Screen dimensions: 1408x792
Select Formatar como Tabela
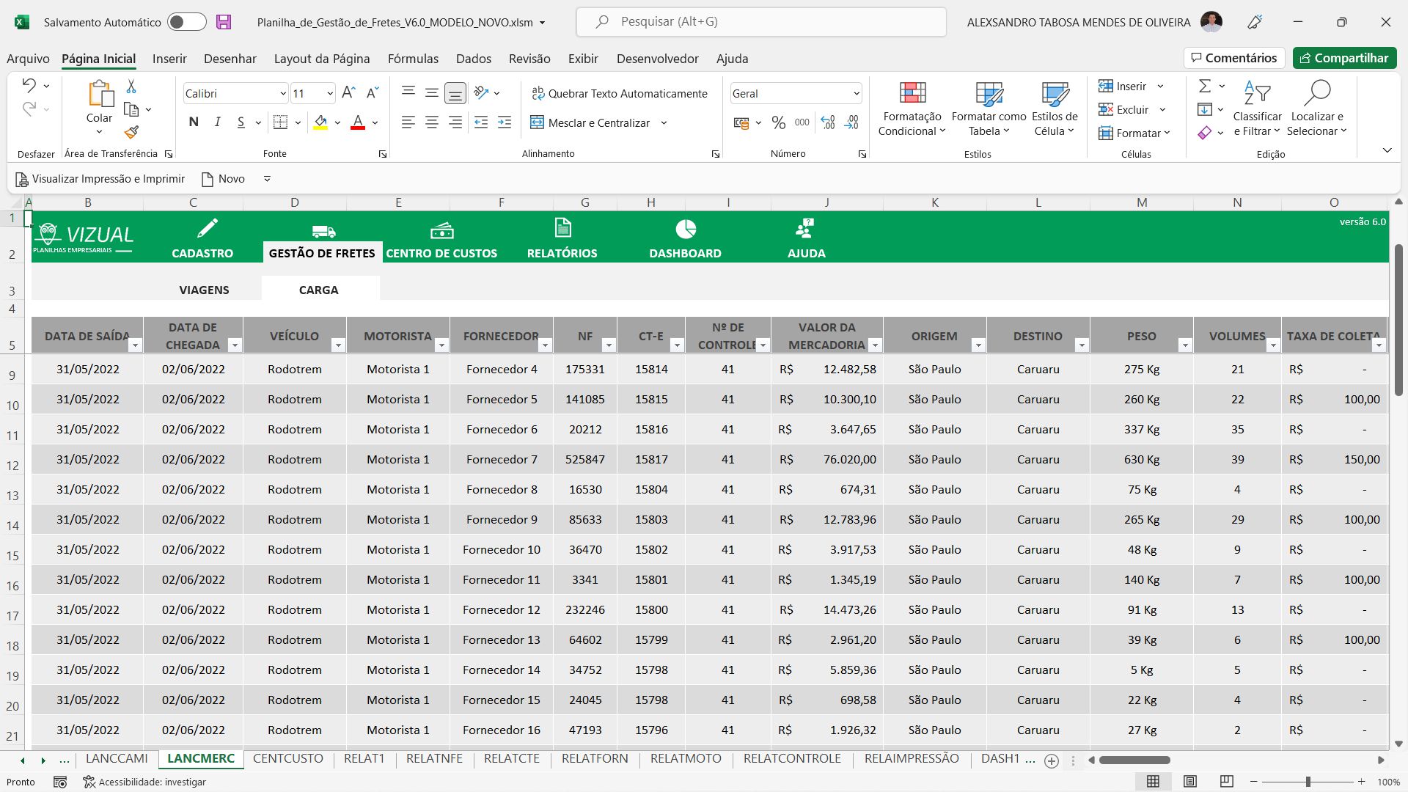pyautogui.click(x=989, y=109)
